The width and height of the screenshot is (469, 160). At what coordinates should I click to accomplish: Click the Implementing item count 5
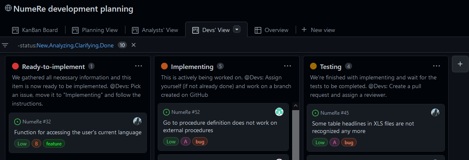(220, 66)
